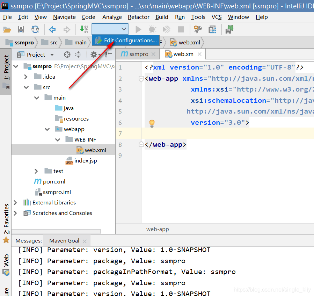Expand Scratches and Consoles node
Viewport: 314px width, 296px height.
point(15,213)
